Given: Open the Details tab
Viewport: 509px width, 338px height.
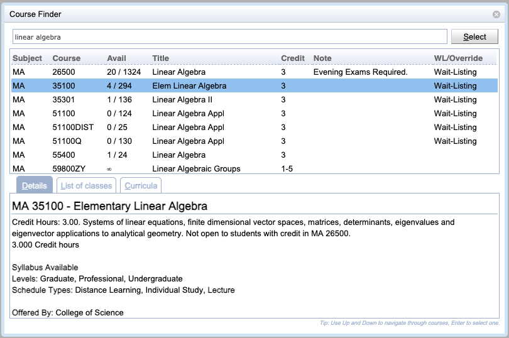Looking at the screenshot, I should [x=35, y=185].
